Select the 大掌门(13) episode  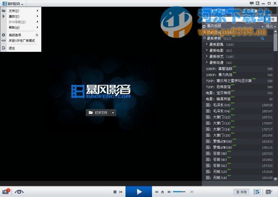point(238,123)
